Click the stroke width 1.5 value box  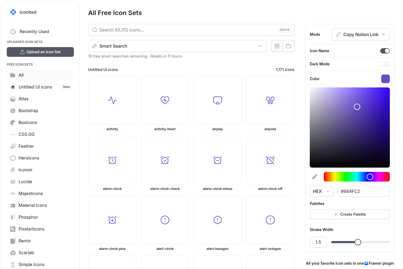click(x=318, y=242)
